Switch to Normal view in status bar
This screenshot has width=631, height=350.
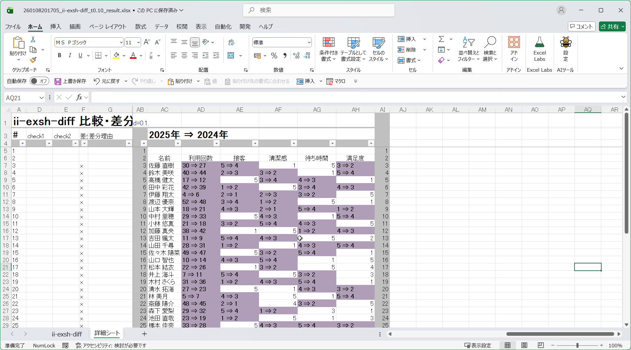(x=507, y=345)
